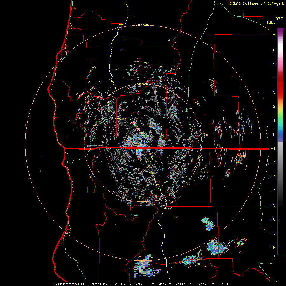Click the TH label on the scale
The height and width of the screenshot is (286, 286).
(273, 248)
